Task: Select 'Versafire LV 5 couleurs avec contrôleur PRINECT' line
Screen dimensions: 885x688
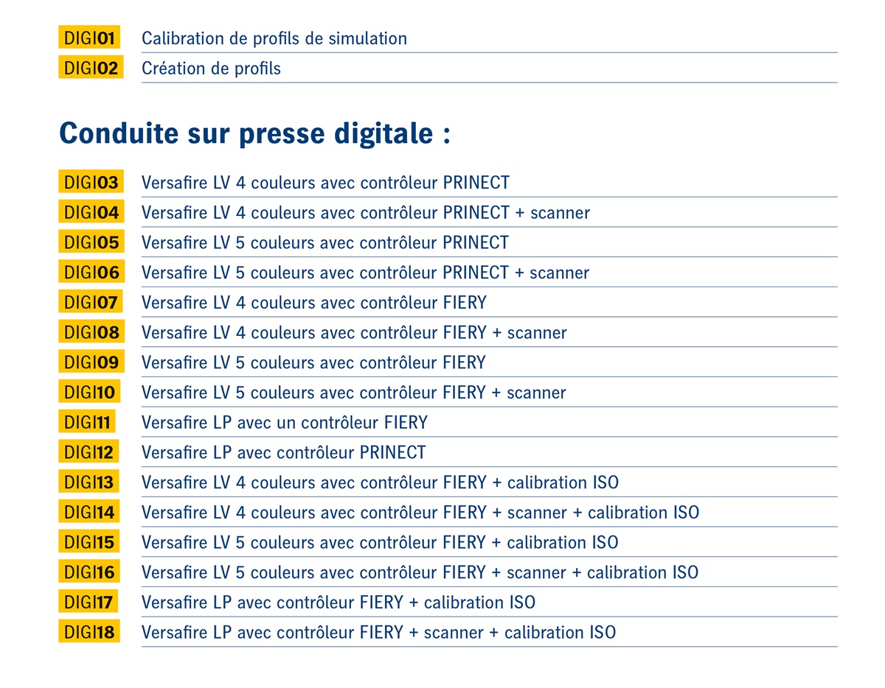Action: point(325,242)
